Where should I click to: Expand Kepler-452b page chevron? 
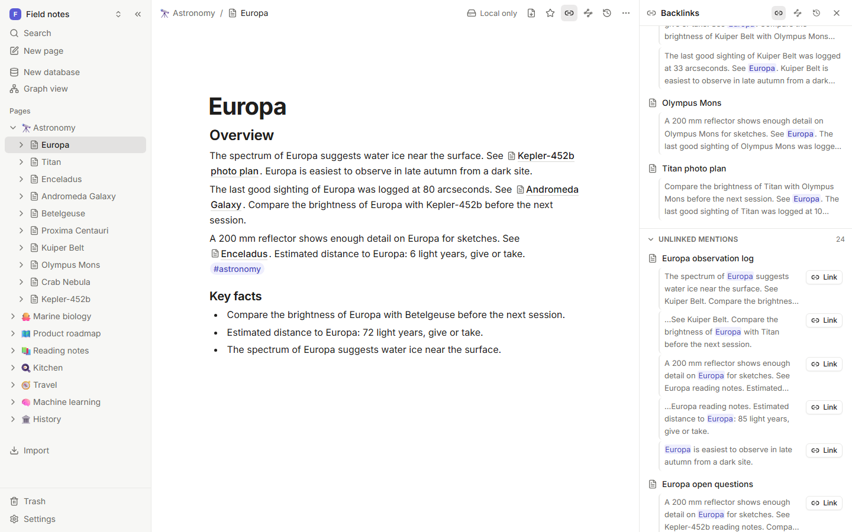[x=21, y=299]
